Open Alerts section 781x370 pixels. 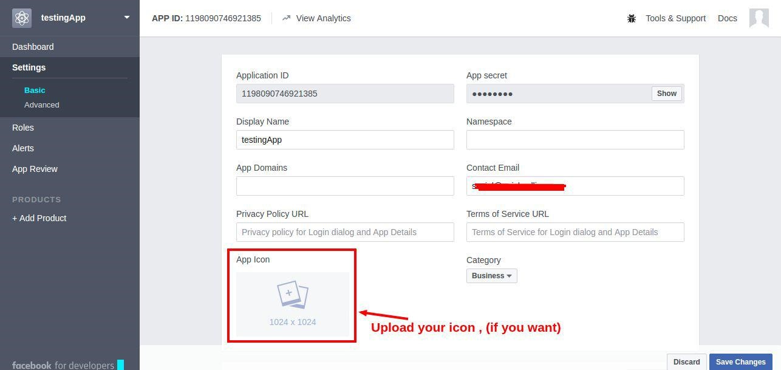[x=23, y=148]
